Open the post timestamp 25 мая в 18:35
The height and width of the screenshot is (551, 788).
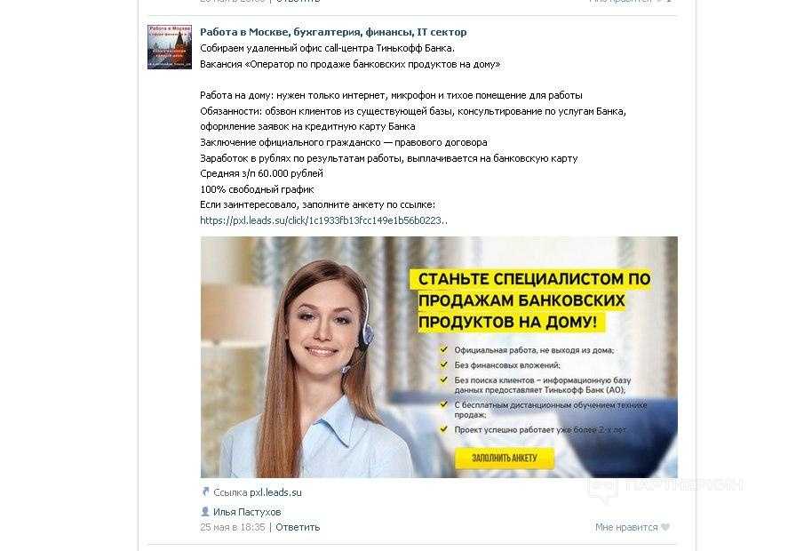[232, 527]
